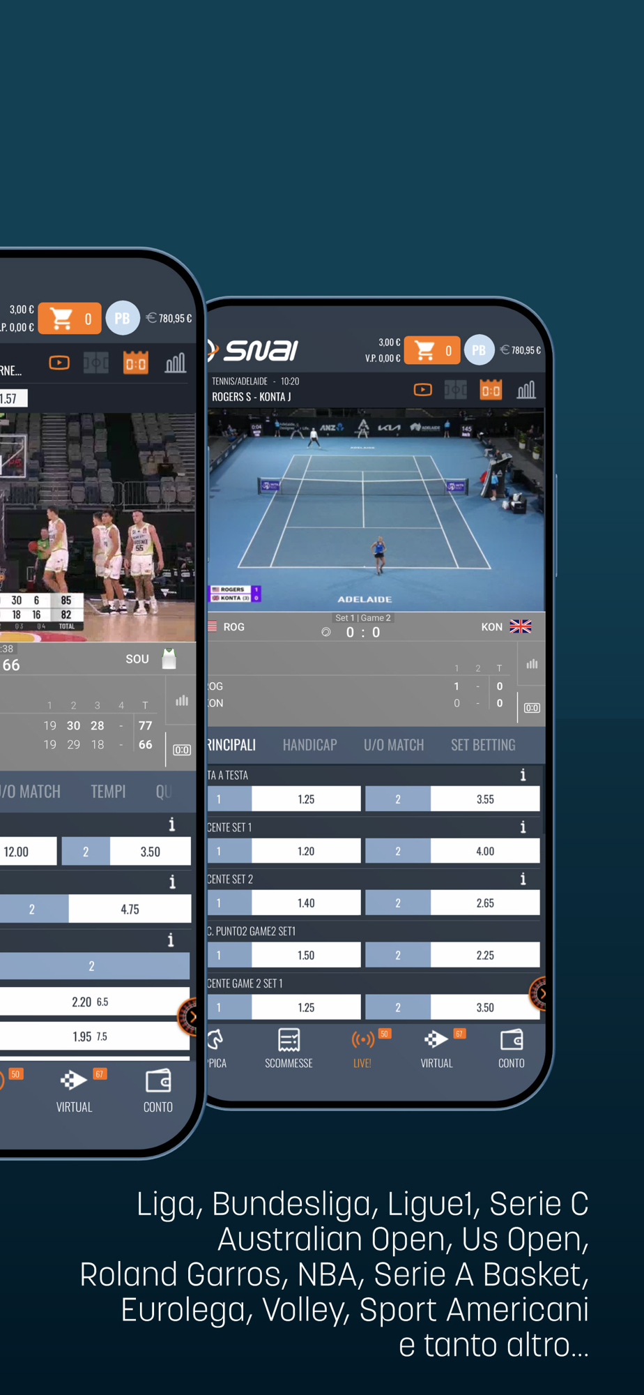Open Conto on the right phone navigation
This screenshot has height=1395, width=644.
pos(512,1049)
